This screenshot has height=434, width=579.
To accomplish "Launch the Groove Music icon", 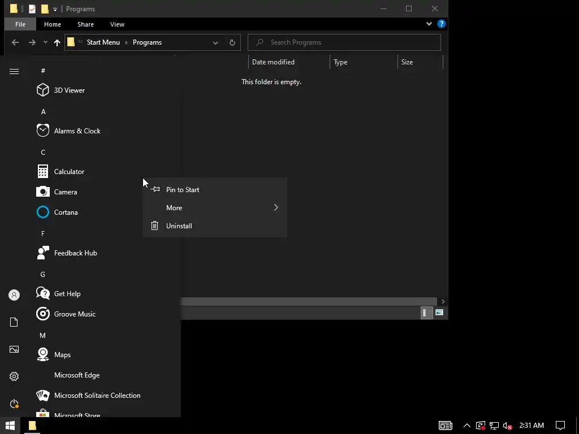I will tap(43, 314).
